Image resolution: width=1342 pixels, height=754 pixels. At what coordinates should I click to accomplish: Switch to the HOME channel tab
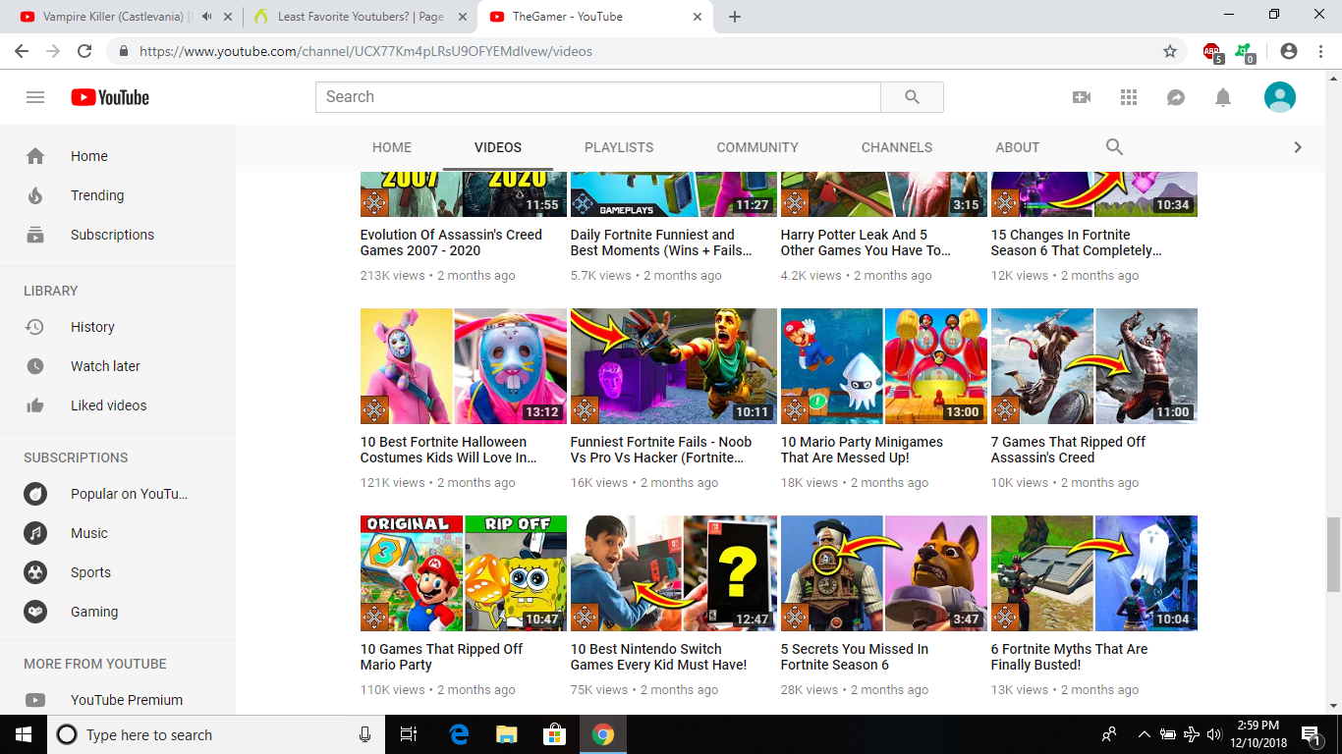[x=392, y=147]
